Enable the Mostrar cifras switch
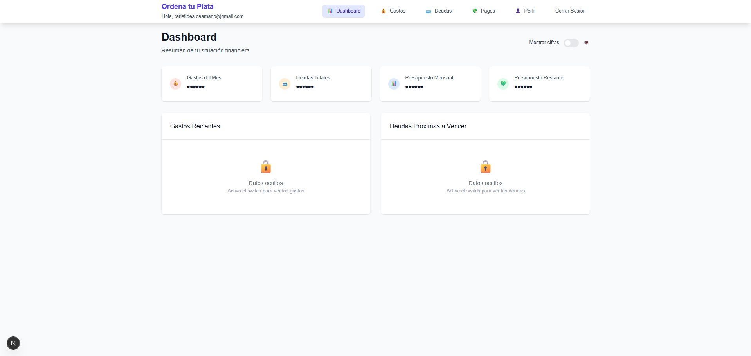Viewport: 751px width, 356px height. [x=571, y=43]
